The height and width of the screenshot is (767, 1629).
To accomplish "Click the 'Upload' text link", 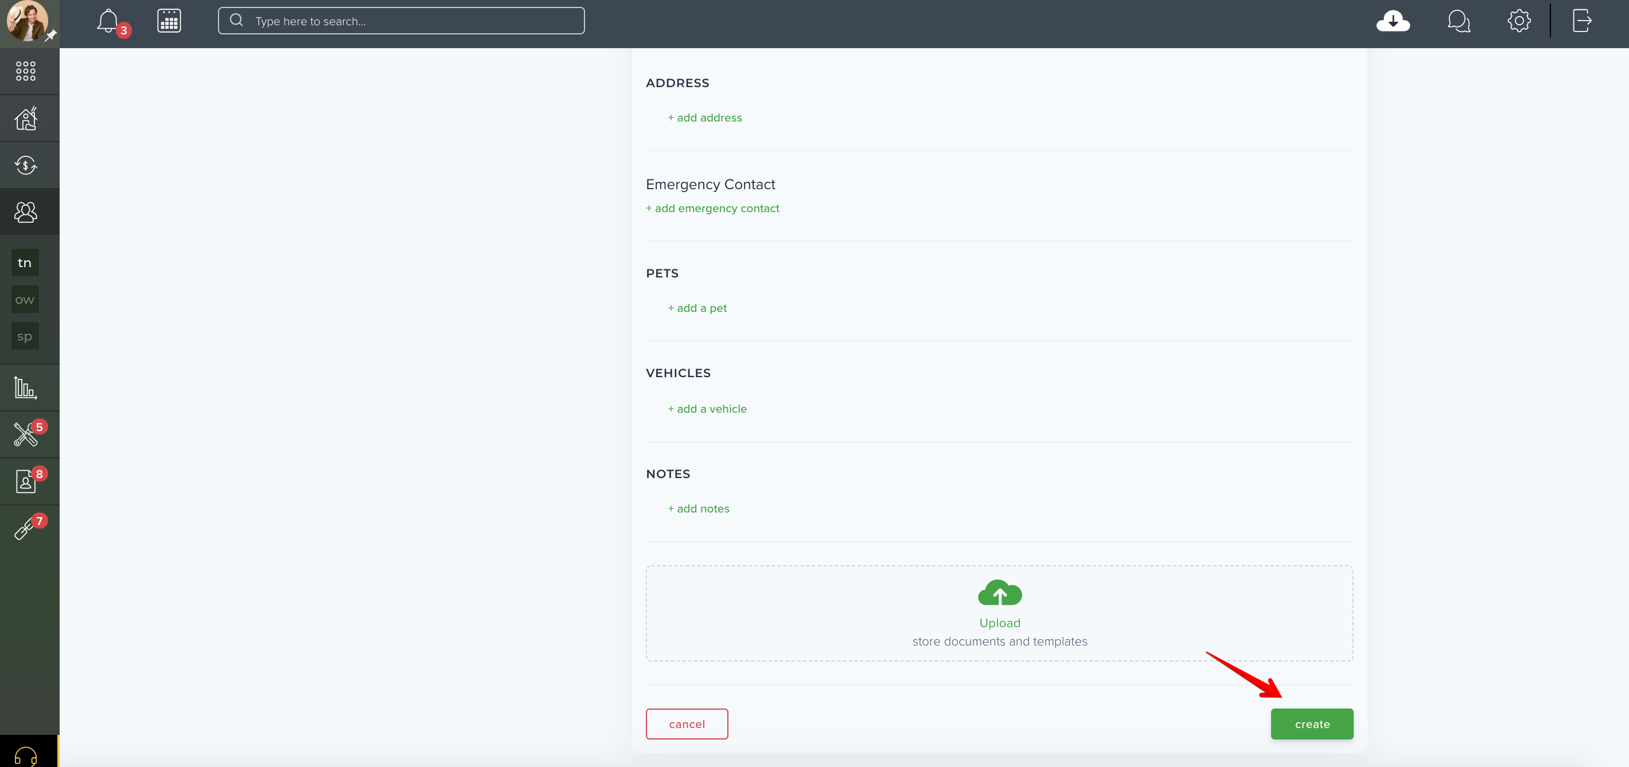I will pos(1000,623).
